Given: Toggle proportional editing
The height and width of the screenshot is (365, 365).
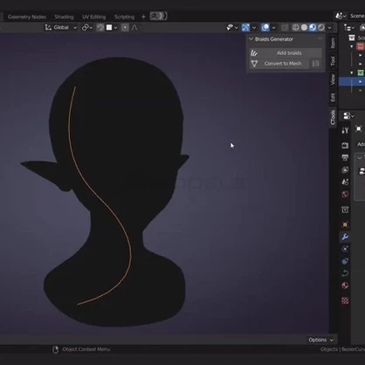Looking at the screenshot, I should pyautogui.click(x=125, y=27).
